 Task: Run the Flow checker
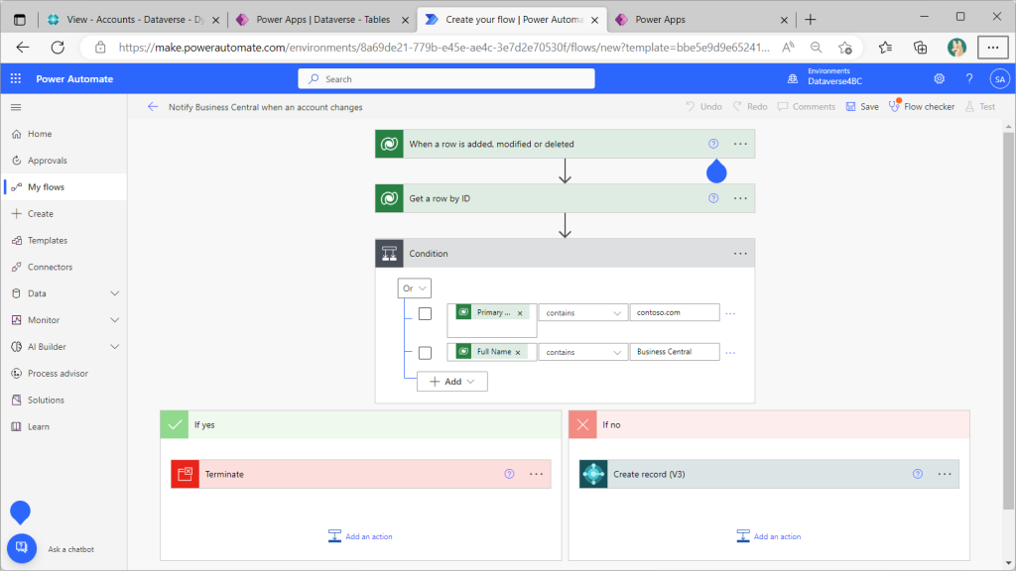pos(922,107)
